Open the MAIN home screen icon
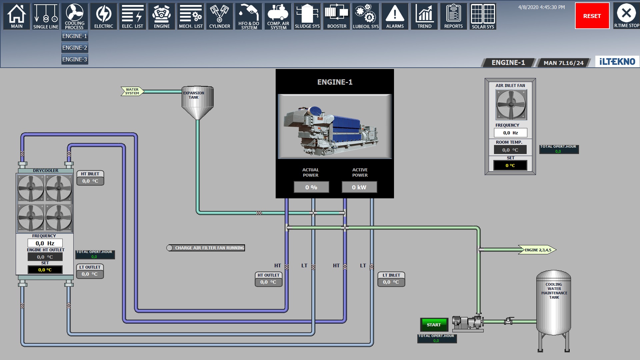The width and height of the screenshot is (640, 360). (x=17, y=16)
